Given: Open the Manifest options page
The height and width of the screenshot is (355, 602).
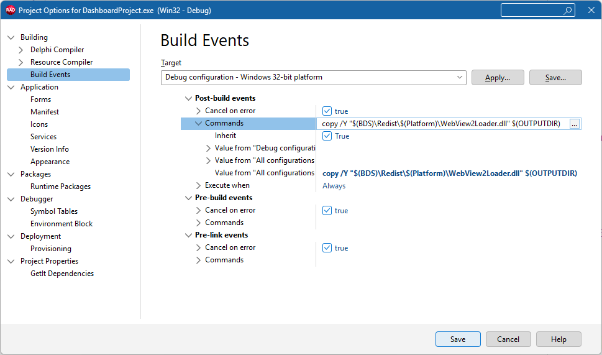Looking at the screenshot, I should pyautogui.click(x=45, y=112).
